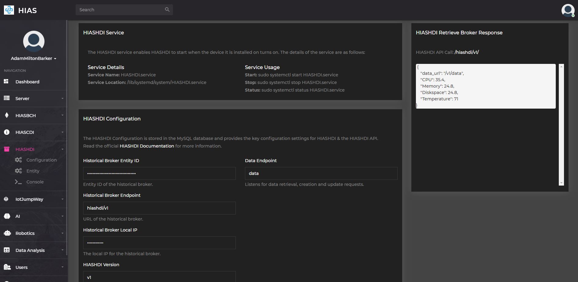
Task: Click the HIASCDI info icon
Action: point(7,132)
